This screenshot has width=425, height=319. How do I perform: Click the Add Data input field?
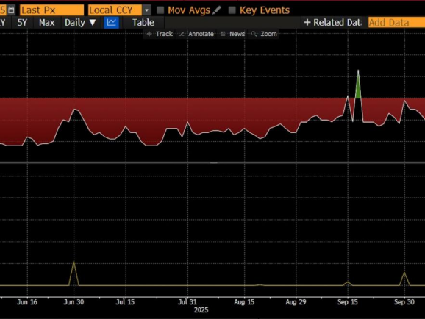(x=396, y=23)
